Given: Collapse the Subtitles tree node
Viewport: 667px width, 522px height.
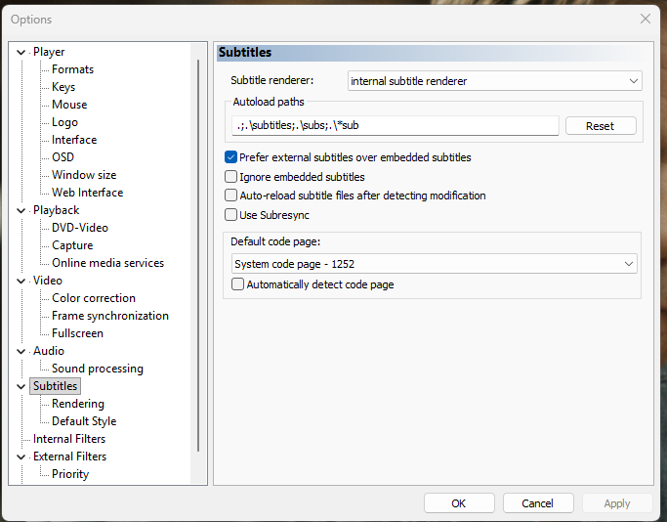Looking at the screenshot, I should coord(21,386).
